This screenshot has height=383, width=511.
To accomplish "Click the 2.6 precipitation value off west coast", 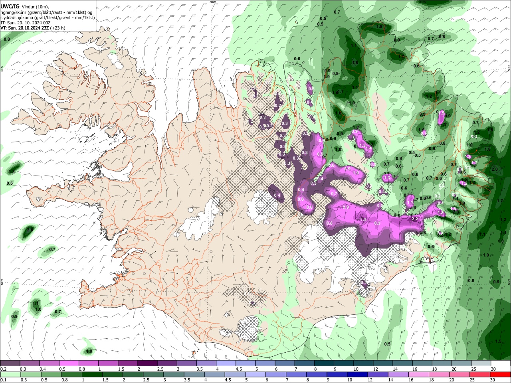I will point(30,230).
